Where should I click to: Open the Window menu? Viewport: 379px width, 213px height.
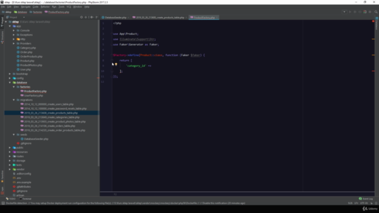[x=78, y=7]
